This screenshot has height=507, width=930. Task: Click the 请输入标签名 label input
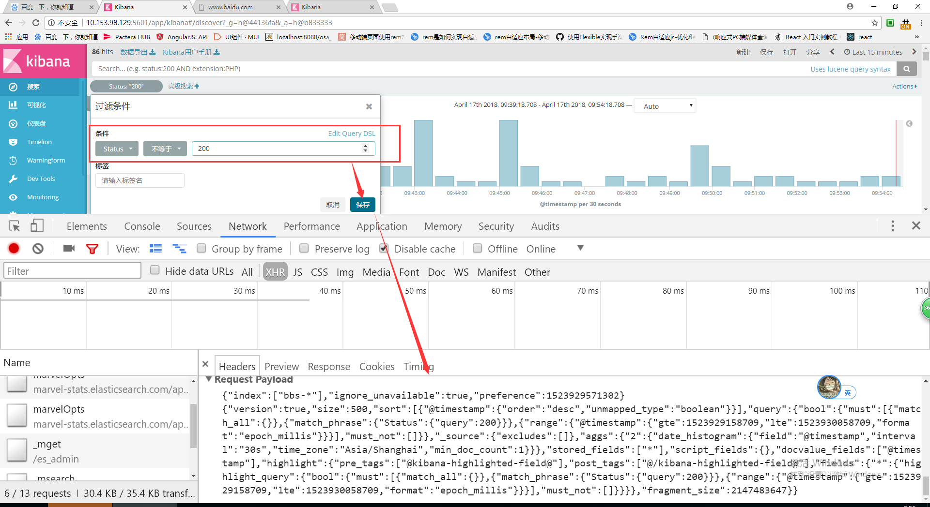pos(140,180)
